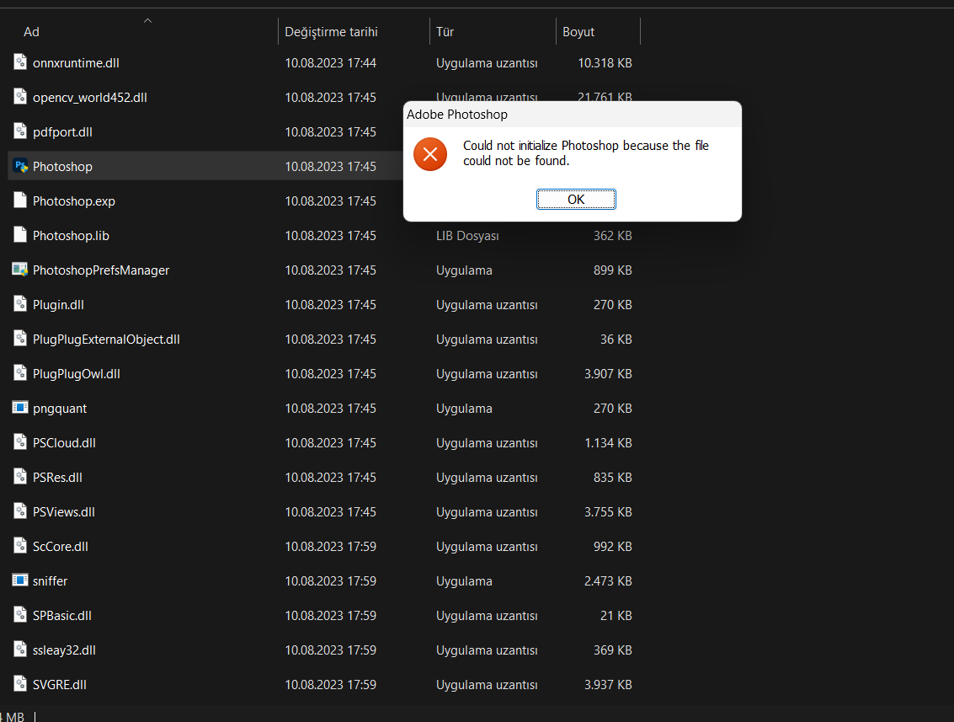The height and width of the screenshot is (722, 954).
Task: Select the SPBasic.dll file
Action: 61,615
